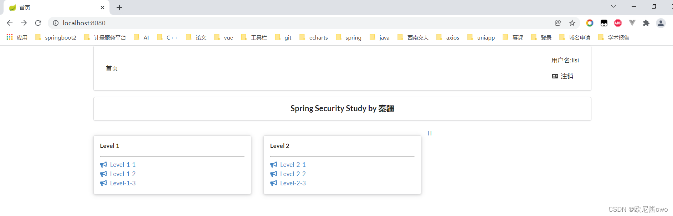Minimize the browser window

[x=634, y=6]
